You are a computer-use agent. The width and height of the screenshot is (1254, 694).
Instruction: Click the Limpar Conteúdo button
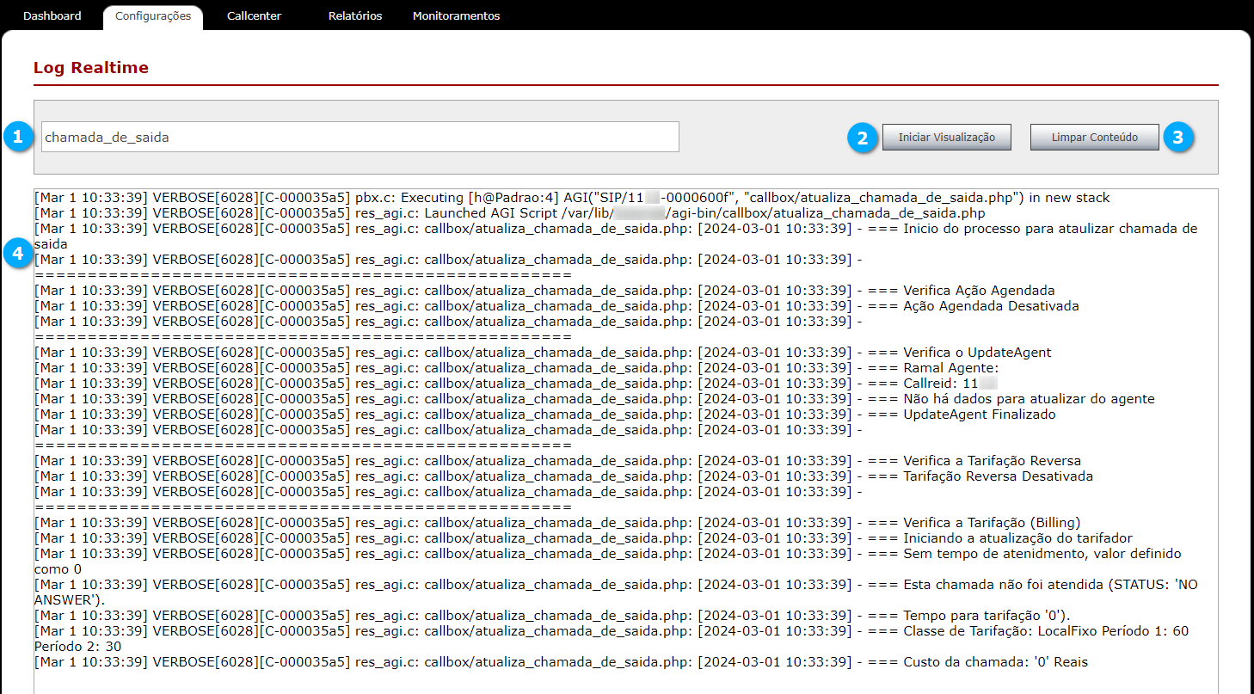[x=1094, y=138]
